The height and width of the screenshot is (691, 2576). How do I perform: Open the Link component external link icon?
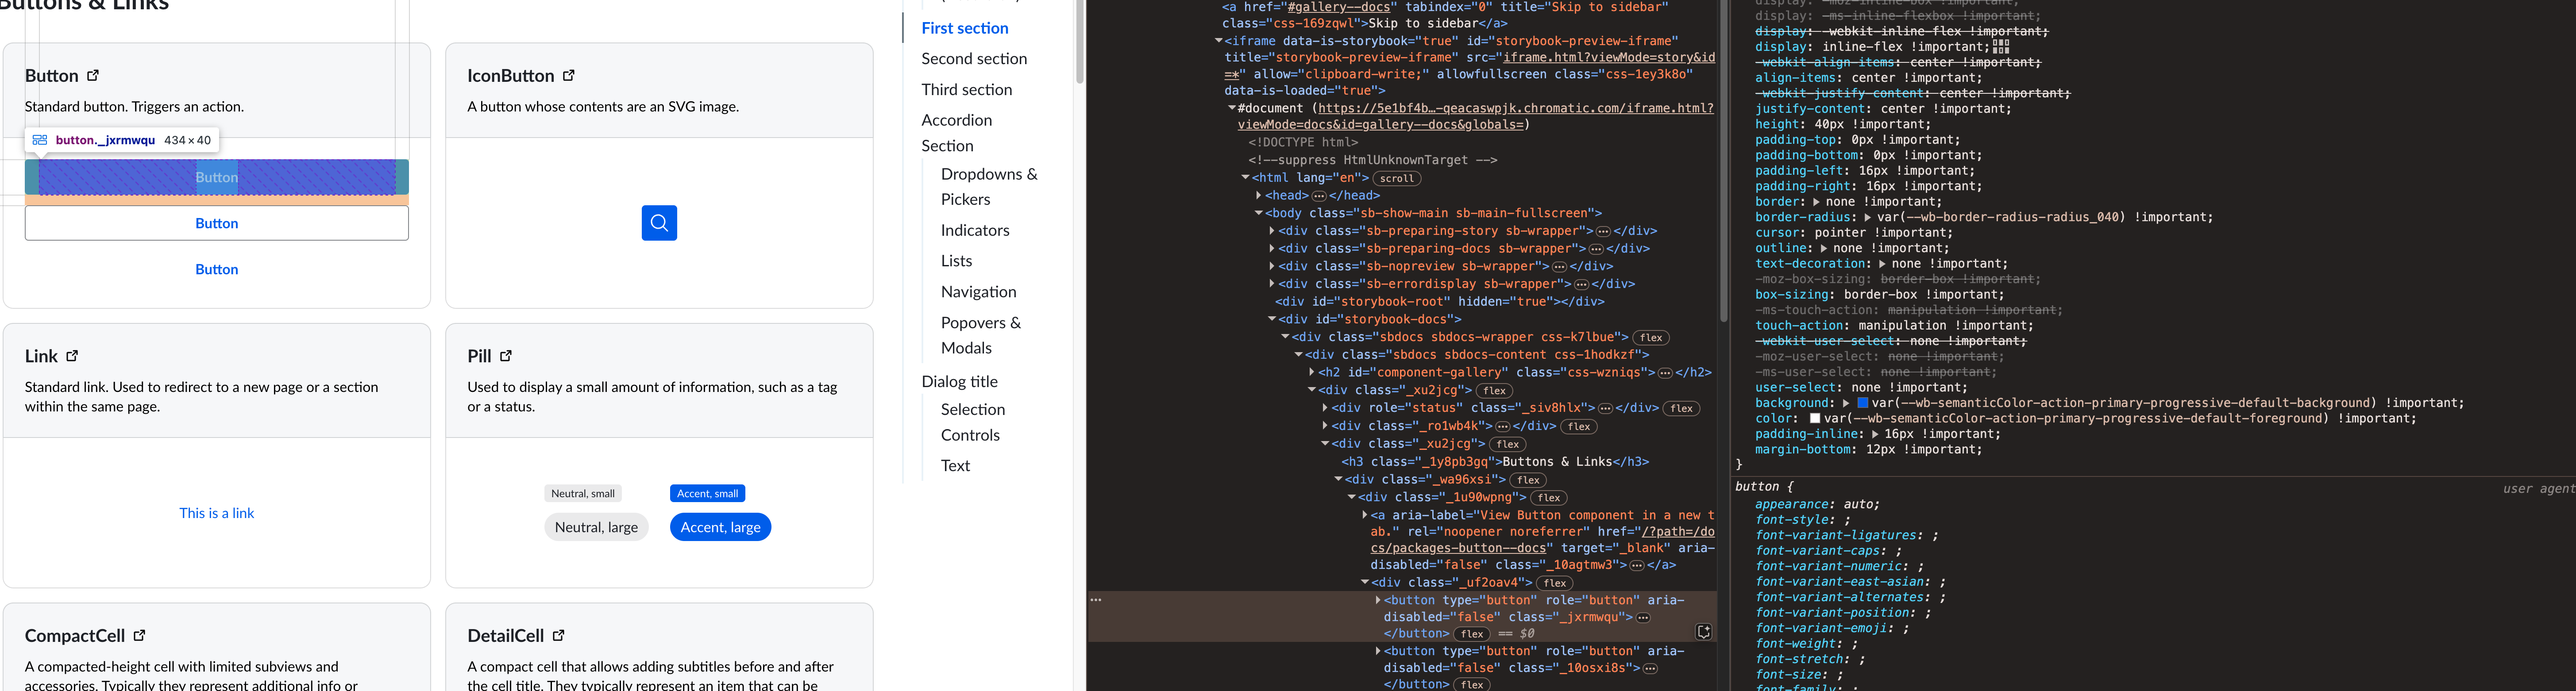click(72, 356)
